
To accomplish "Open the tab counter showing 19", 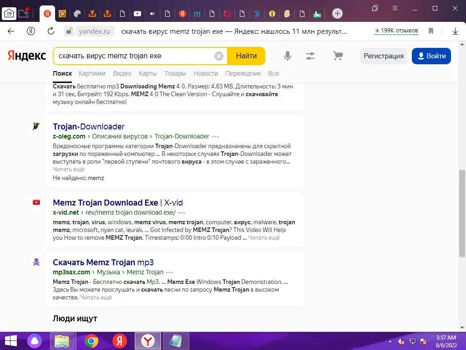I will (x=9, y=13).
